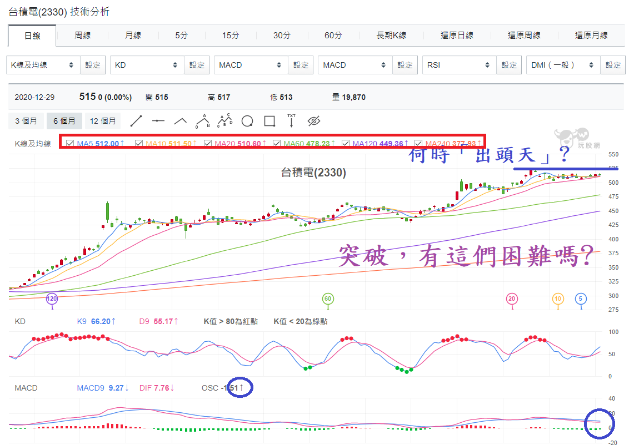Click the 台積電(2330) chart title
Screen dimensions: 634x445
click(314, 173)
